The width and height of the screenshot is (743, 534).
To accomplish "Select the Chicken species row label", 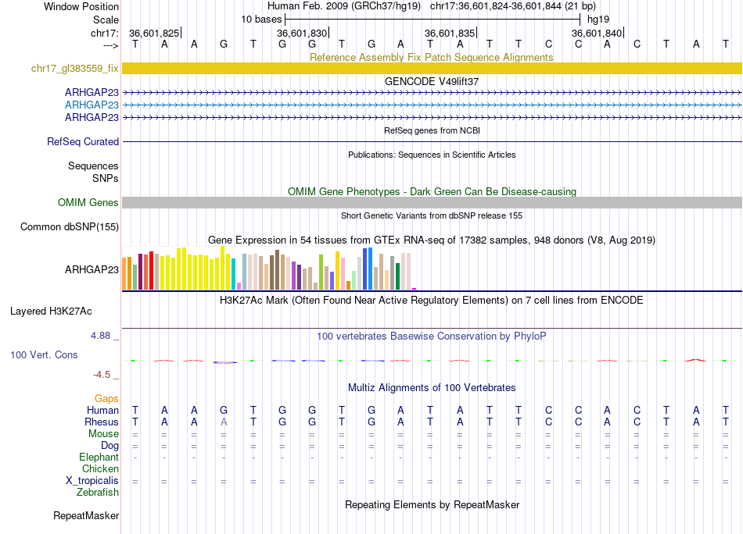I will point(100,468).
